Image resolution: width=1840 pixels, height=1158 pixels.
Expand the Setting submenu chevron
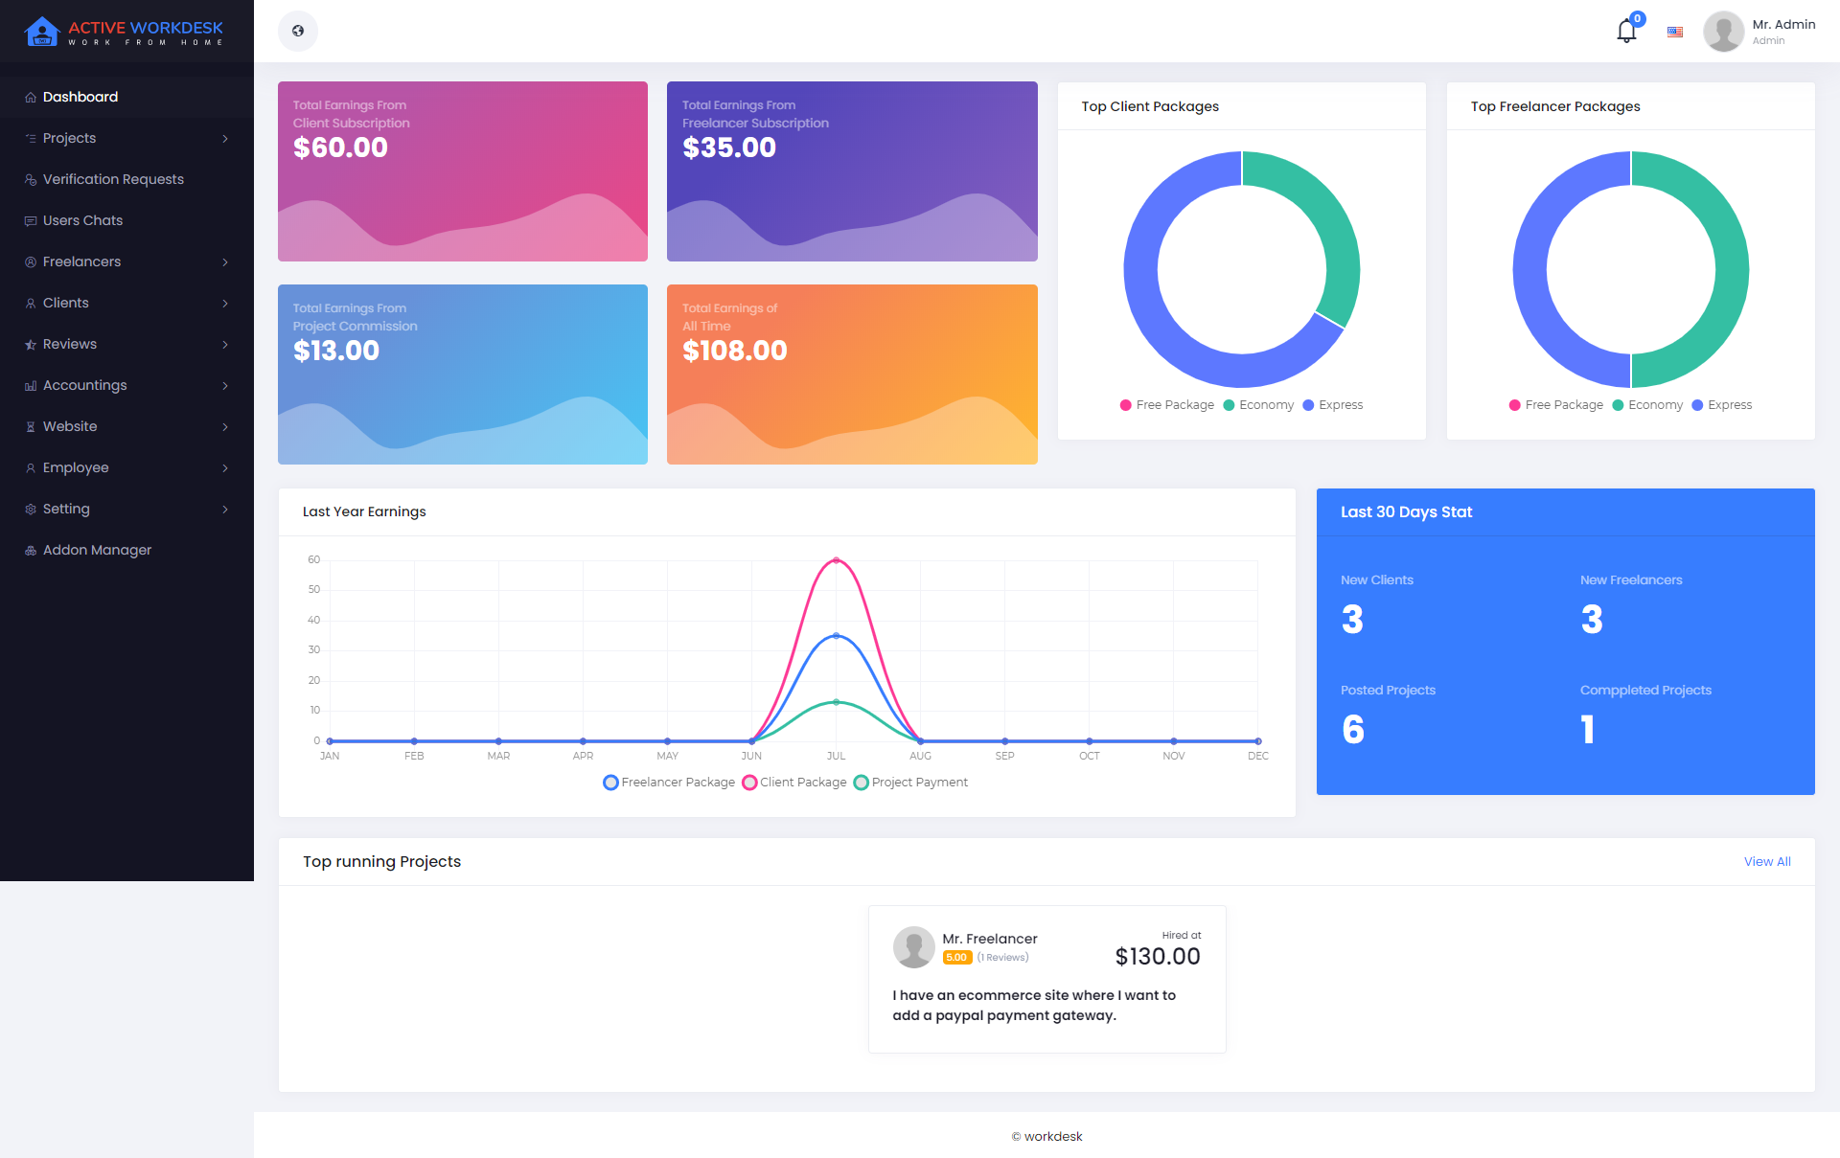[x=225, y=509]
